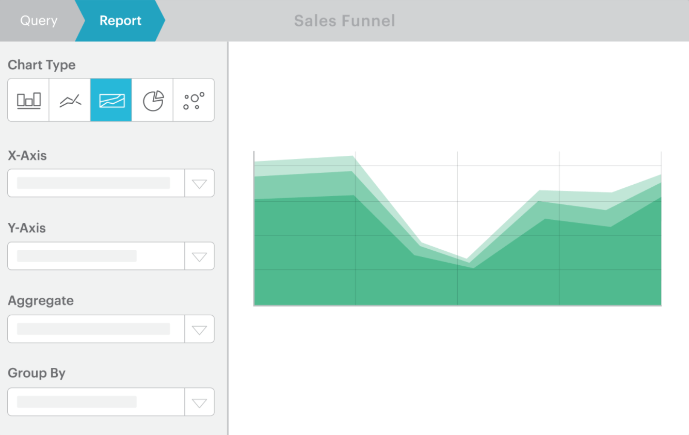This screenshot has width=689, height=435.
Task: Click the Sales Funnel report title
Action: pyautogui.click(x=344, y=21)
